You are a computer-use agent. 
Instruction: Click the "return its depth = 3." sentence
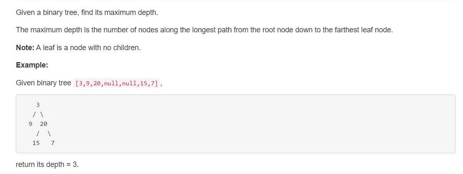(x=47, y=164)
